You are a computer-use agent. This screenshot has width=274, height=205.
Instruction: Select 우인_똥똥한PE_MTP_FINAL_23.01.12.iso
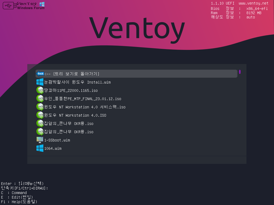[x=83, y=99]
